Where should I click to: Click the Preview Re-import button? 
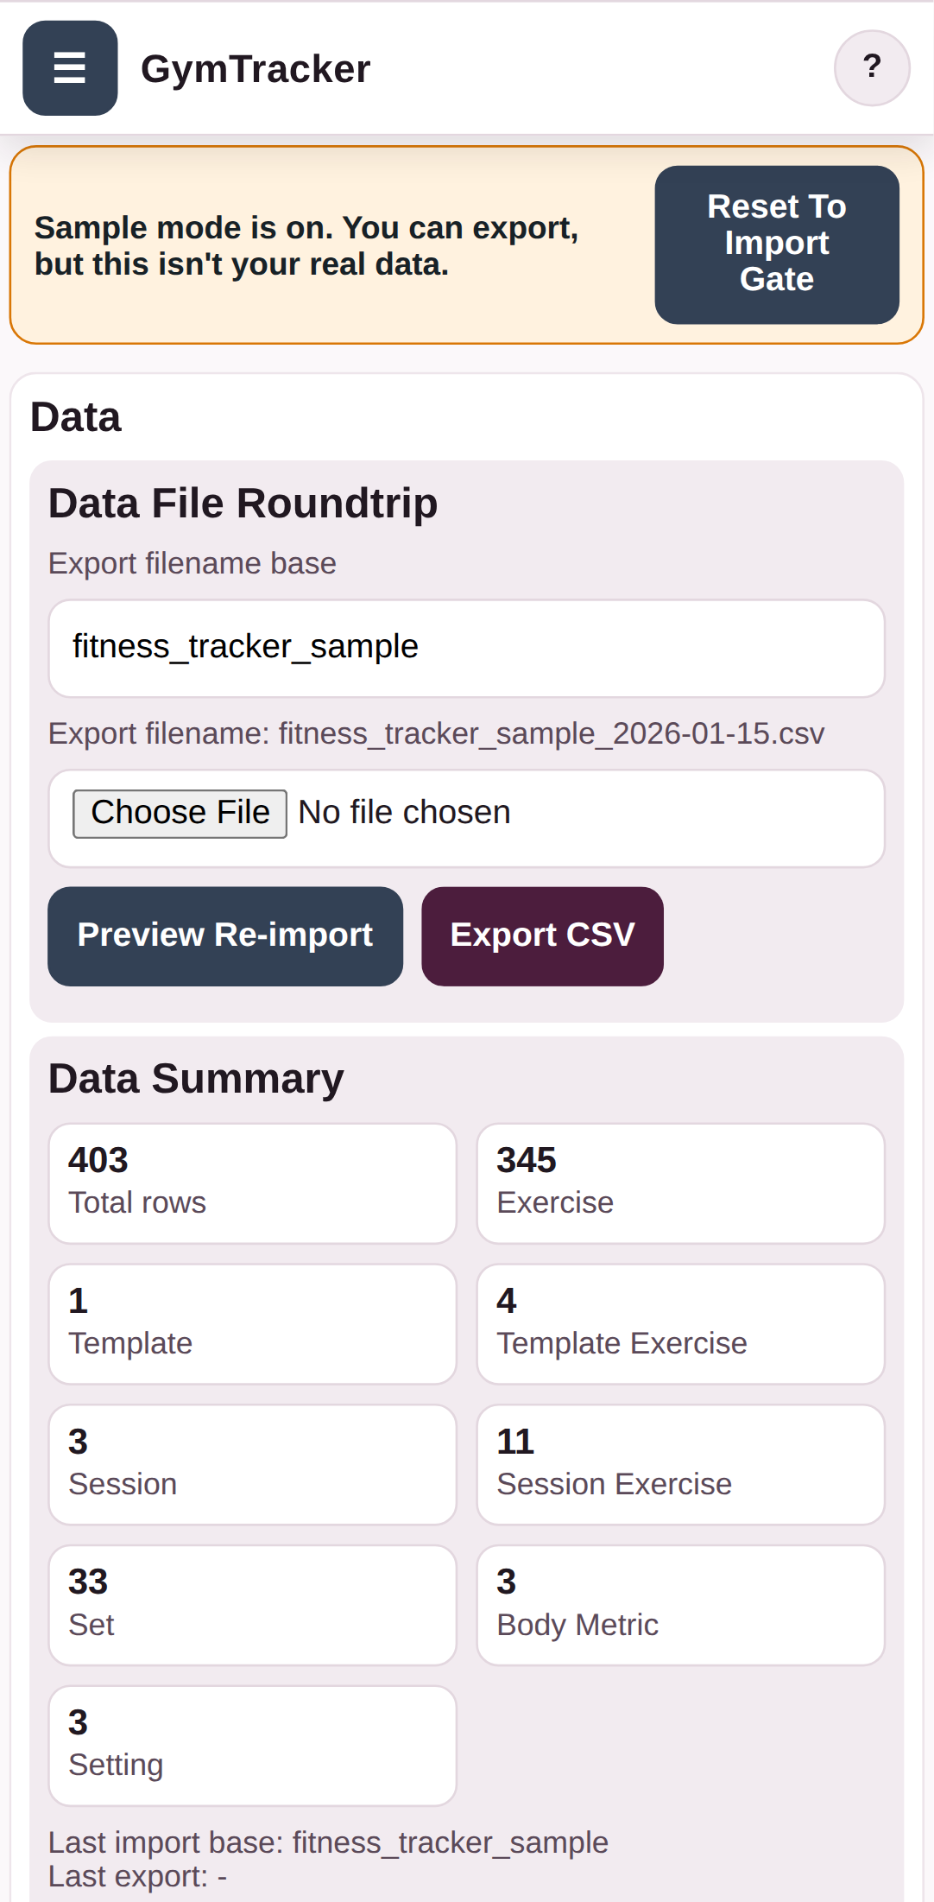coord(224,935)
